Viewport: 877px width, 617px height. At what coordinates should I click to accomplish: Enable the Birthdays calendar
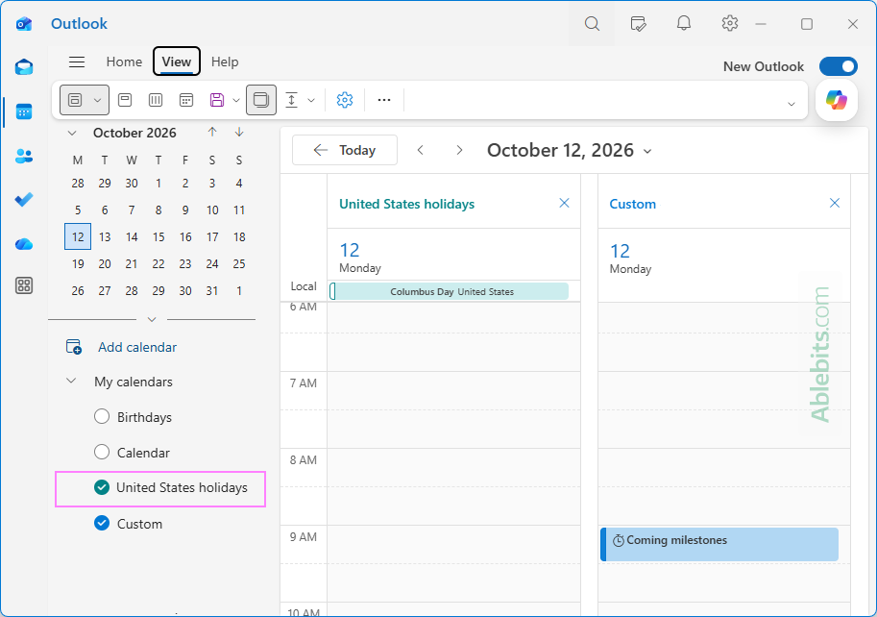(102, 417)
